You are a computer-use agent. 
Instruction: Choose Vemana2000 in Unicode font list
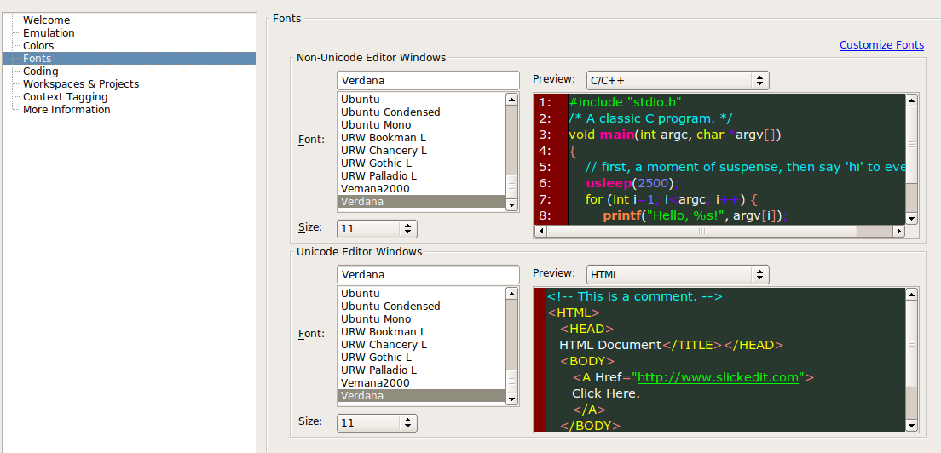pyautogui.click(x=422, y=383)
